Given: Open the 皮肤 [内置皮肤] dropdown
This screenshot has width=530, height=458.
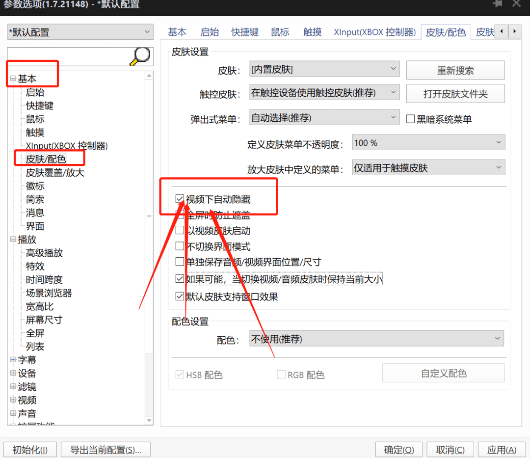Looking at the screenshot, I should (x=324, y=69).
